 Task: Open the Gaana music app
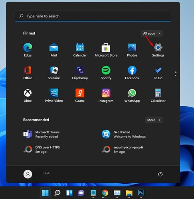pos(80,96)
